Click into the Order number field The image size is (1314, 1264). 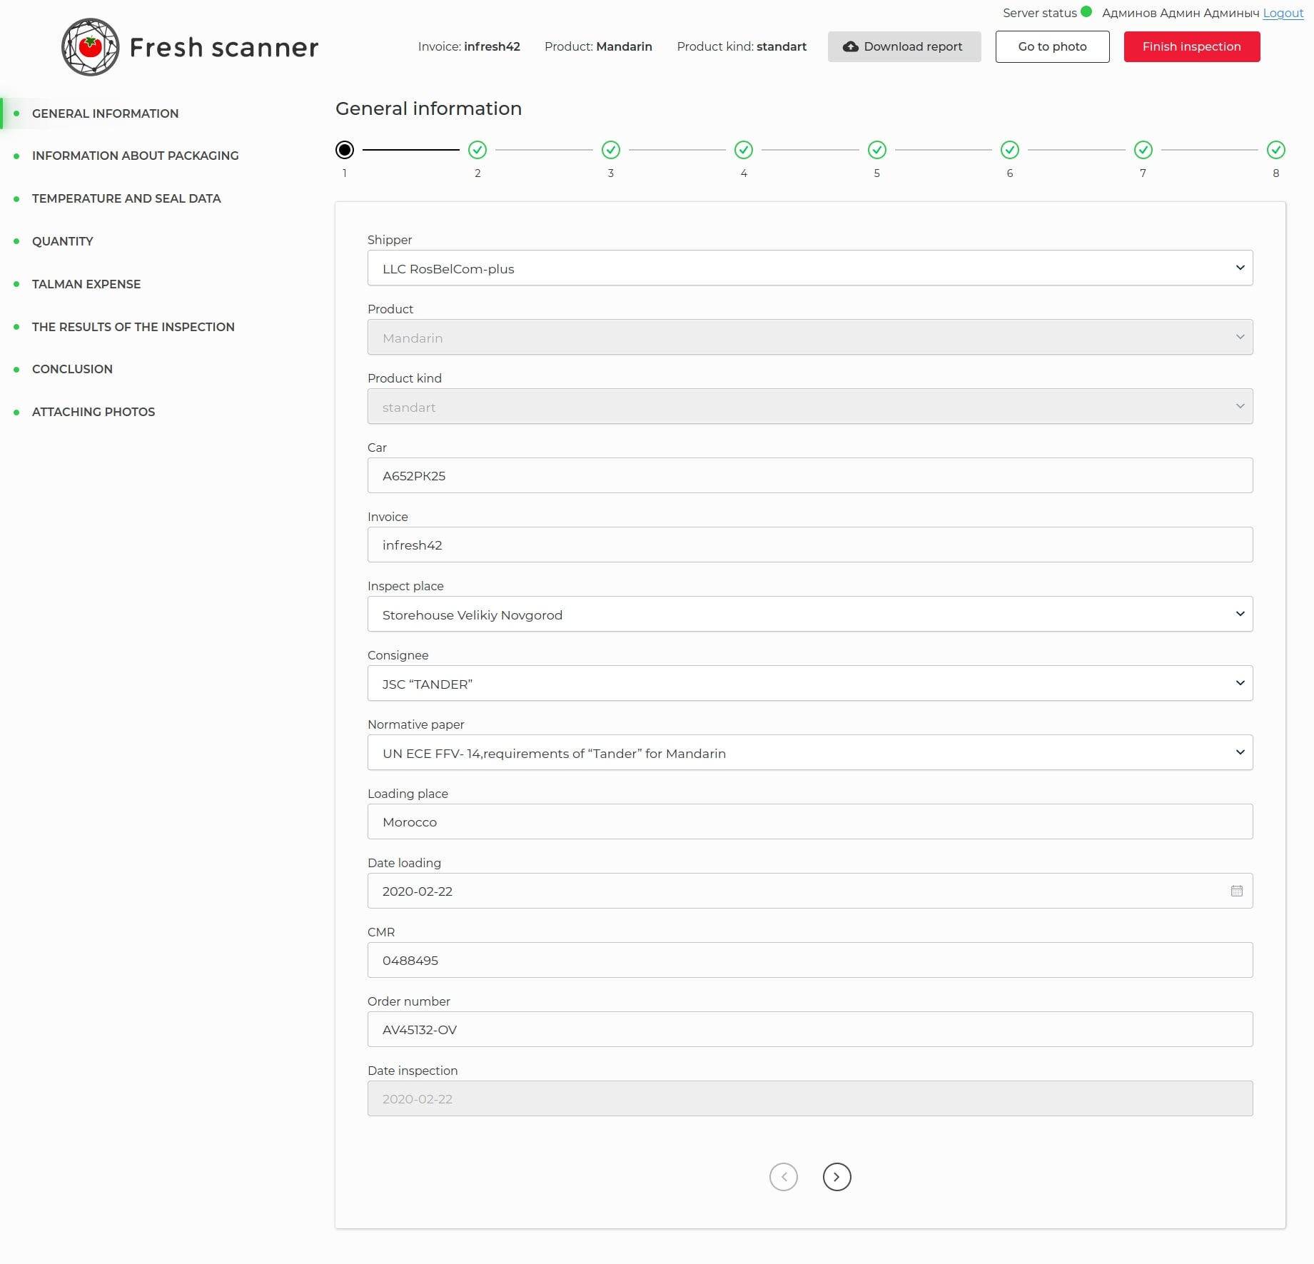pyautogui.click(x=809, y=1029)
